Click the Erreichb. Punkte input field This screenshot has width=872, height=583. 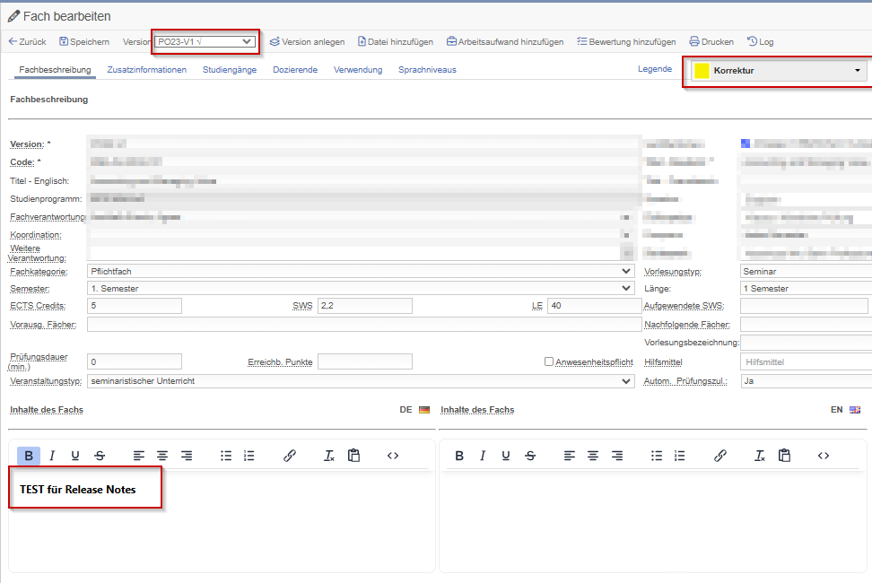coord(365,361)
